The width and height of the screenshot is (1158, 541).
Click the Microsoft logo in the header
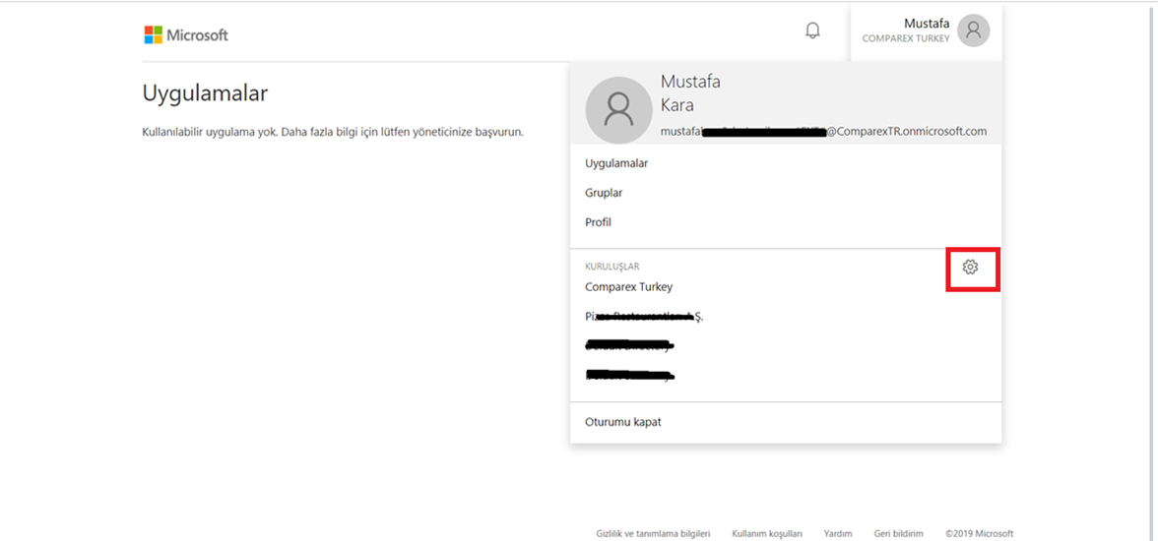tap(186, 34)
